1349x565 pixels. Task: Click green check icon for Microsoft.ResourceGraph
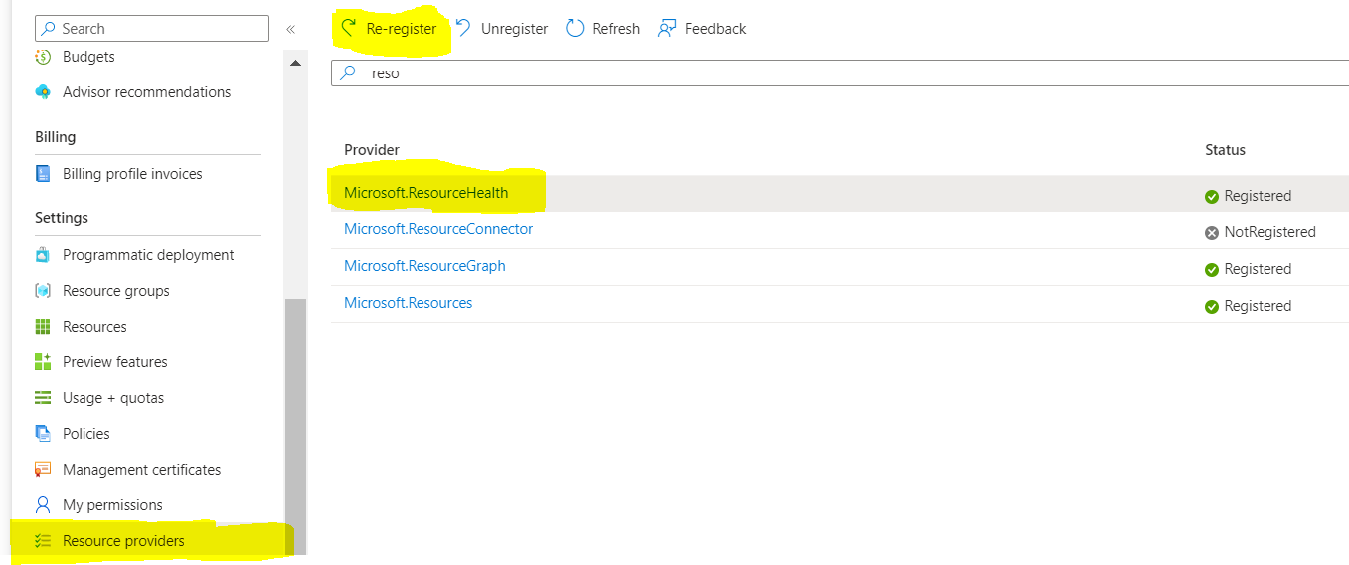pos(1212,270)
